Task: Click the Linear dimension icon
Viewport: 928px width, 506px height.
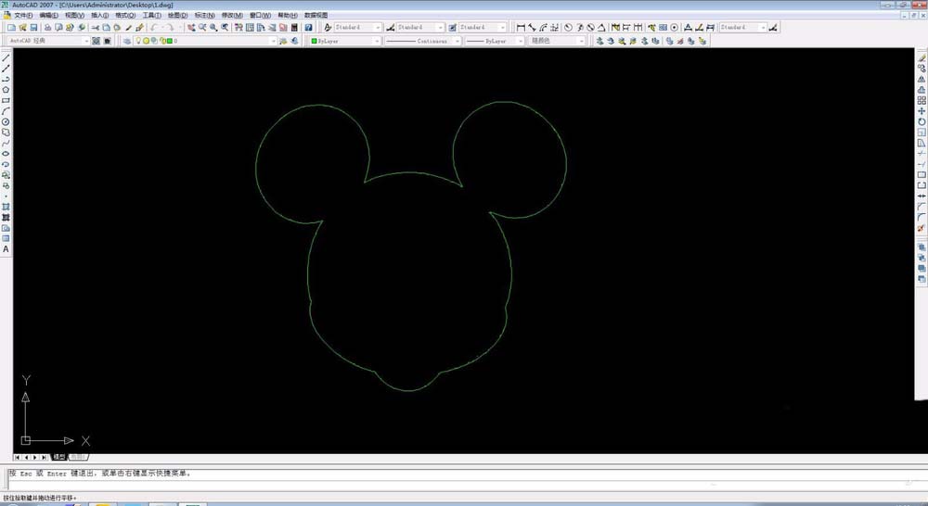Action: (521, 28)
